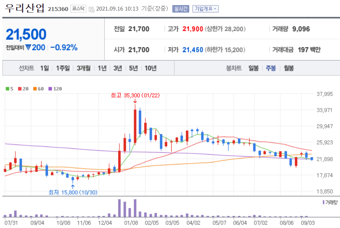
Task: Click the orange 60 moving-average legend swatch
Action: 35,89
